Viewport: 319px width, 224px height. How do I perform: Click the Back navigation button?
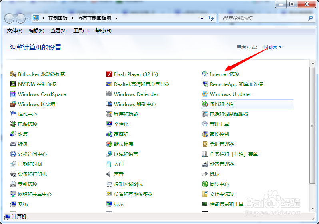(9, 18)
